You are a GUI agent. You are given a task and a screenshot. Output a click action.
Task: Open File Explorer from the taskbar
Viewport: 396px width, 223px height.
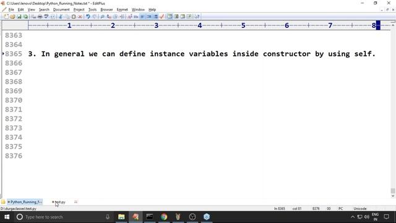point(121,217)
